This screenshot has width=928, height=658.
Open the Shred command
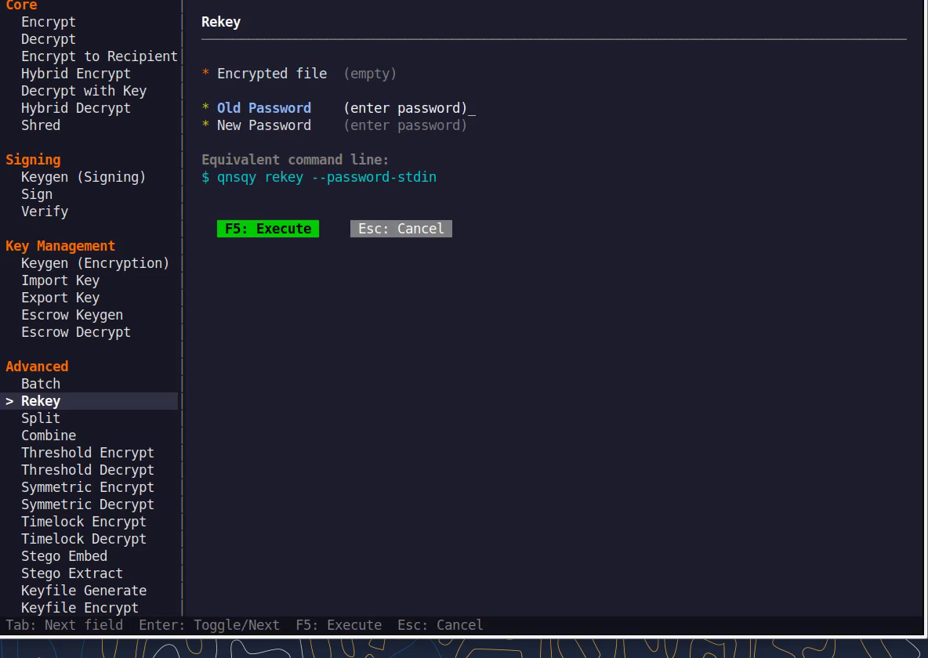pyautogui.click(x=41, y=125)
